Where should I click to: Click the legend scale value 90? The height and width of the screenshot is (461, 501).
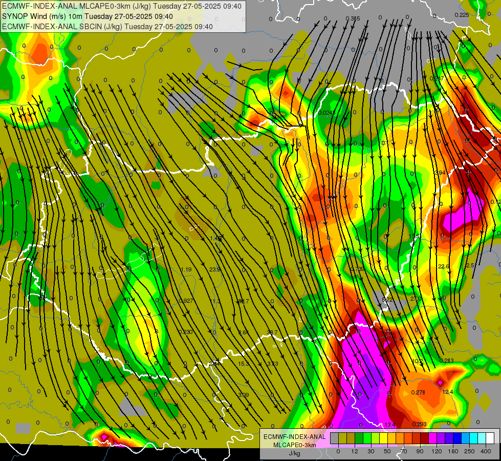420,451
